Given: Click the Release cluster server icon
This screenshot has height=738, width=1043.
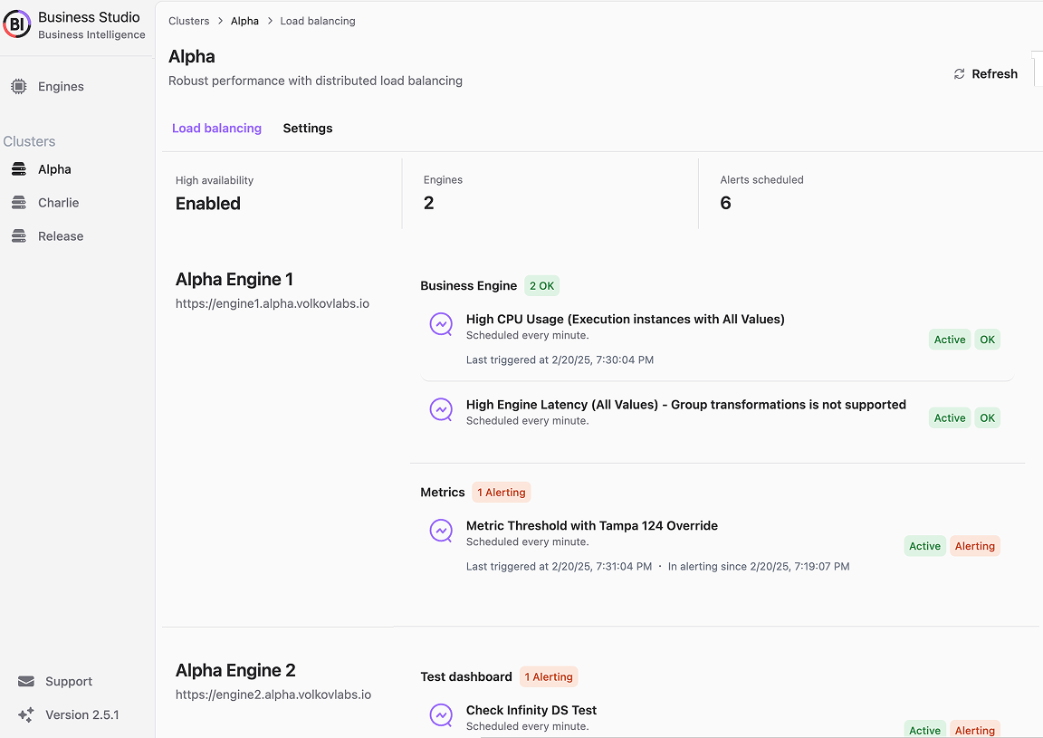Looking at the screenshot, I should [x=19, y=236].
